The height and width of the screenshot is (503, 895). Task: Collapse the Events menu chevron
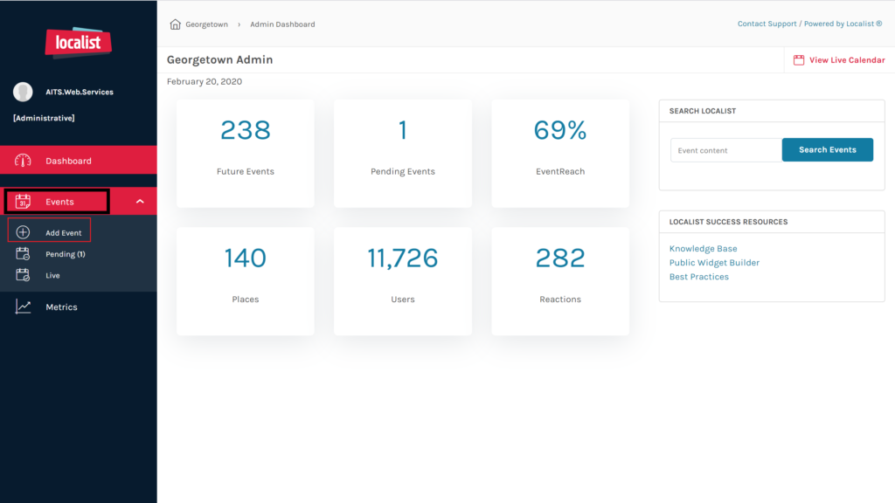140,202
